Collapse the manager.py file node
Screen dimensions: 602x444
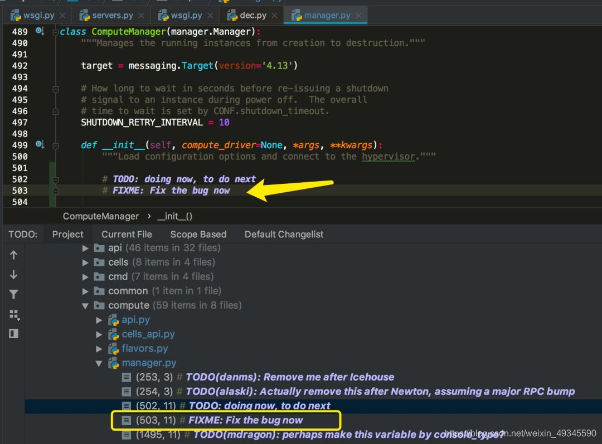pos(99,363)
